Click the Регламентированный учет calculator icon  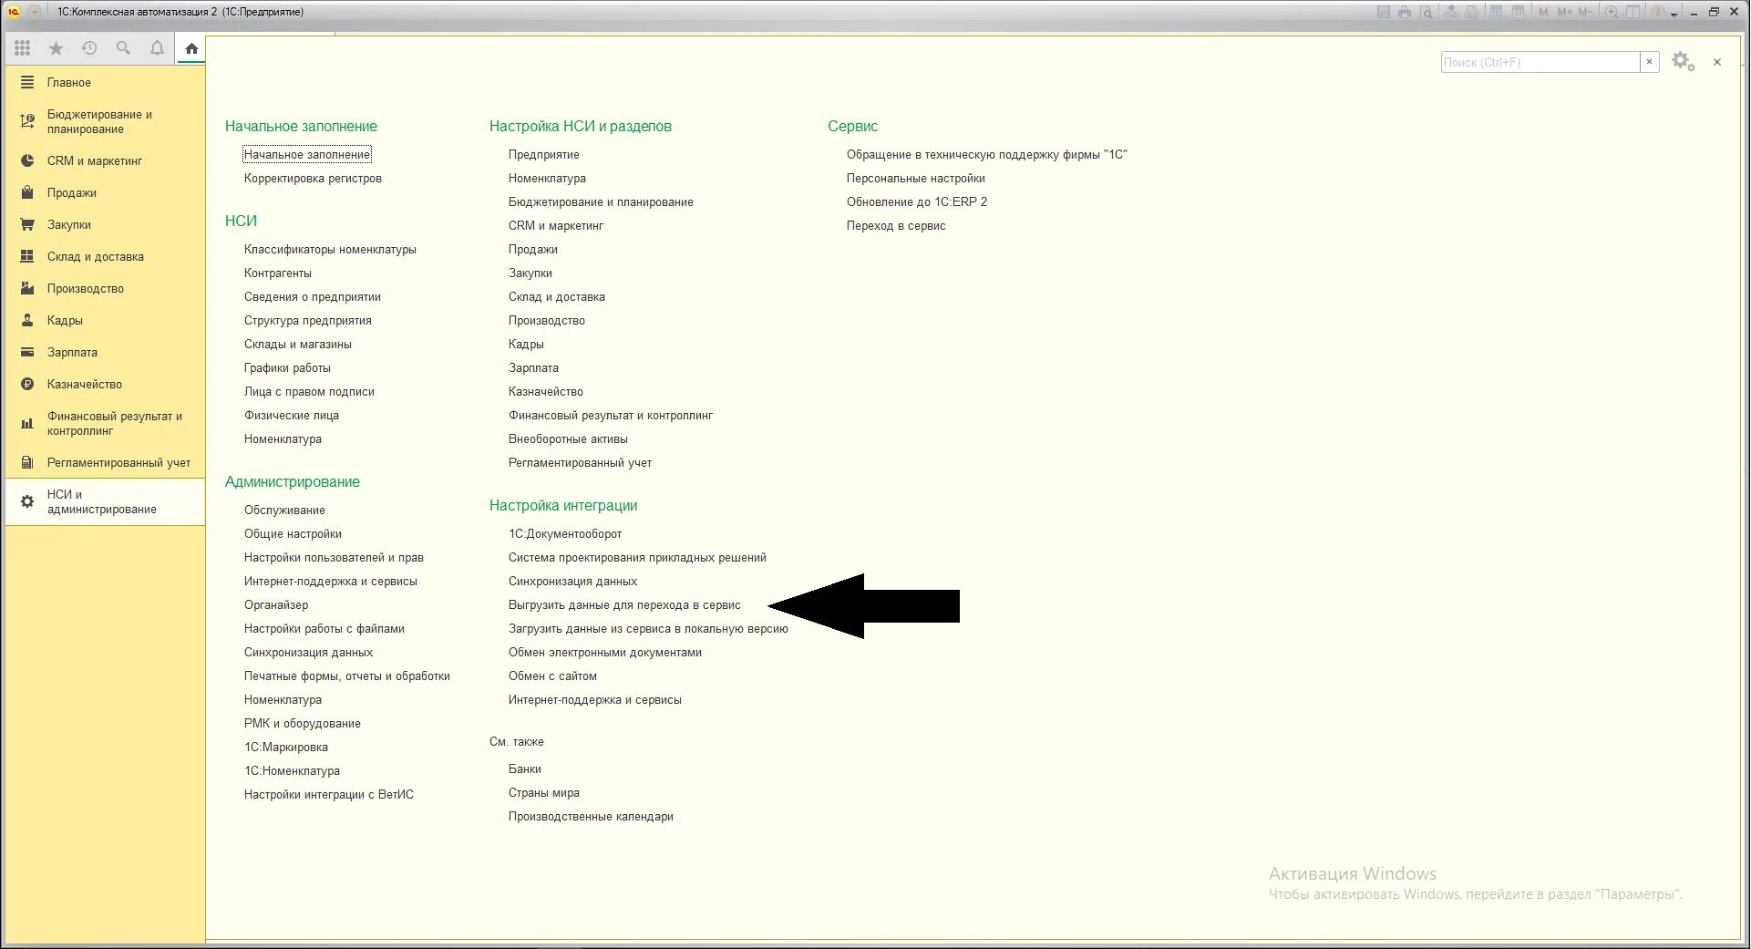[x=27, y=462]
